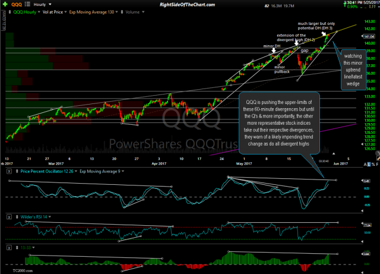Click the 143.00 price axis label
Screen dimensions: 380x274
click(x=369, y=21)
